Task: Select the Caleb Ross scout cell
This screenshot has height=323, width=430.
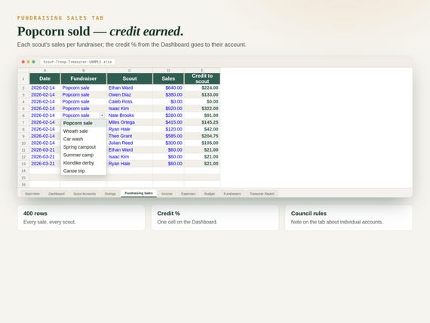Action: click(x=130, y=102)
